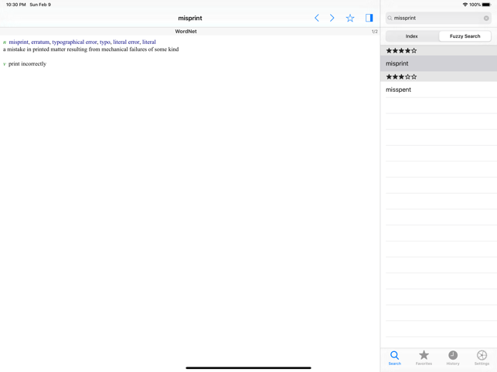Click the search field containing missprint
This screenshot has width=497, height=372.
coord(438,19)
